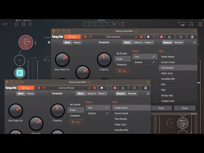Toggle bypass power icon of World Synth A3
The width and height of the screenshot is (204, 153).
coord(90,82)
